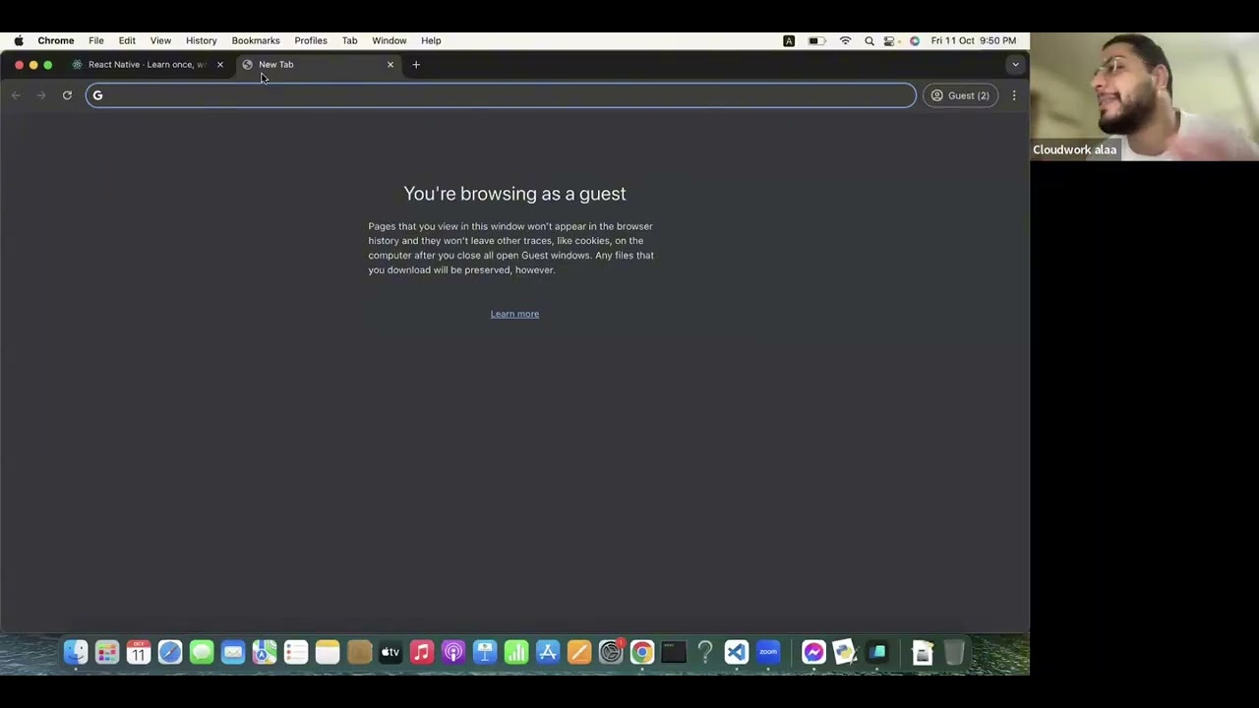Expand the tab search chevron
1259x708 pixels.
(x=1015, y=65)
